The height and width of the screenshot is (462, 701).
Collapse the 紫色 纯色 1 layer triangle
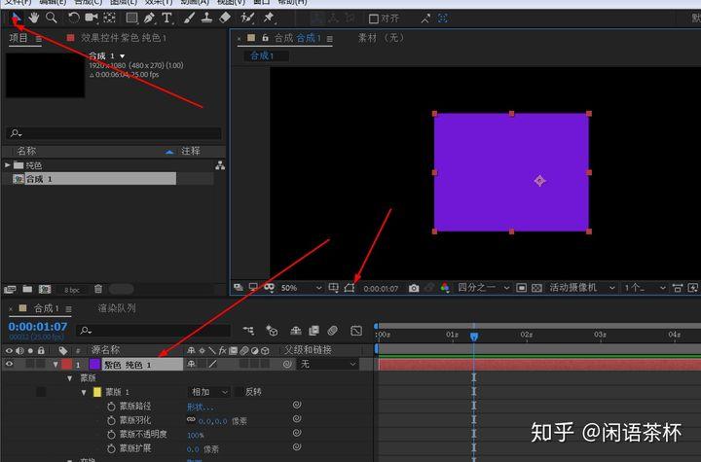[x=55, y=365]
